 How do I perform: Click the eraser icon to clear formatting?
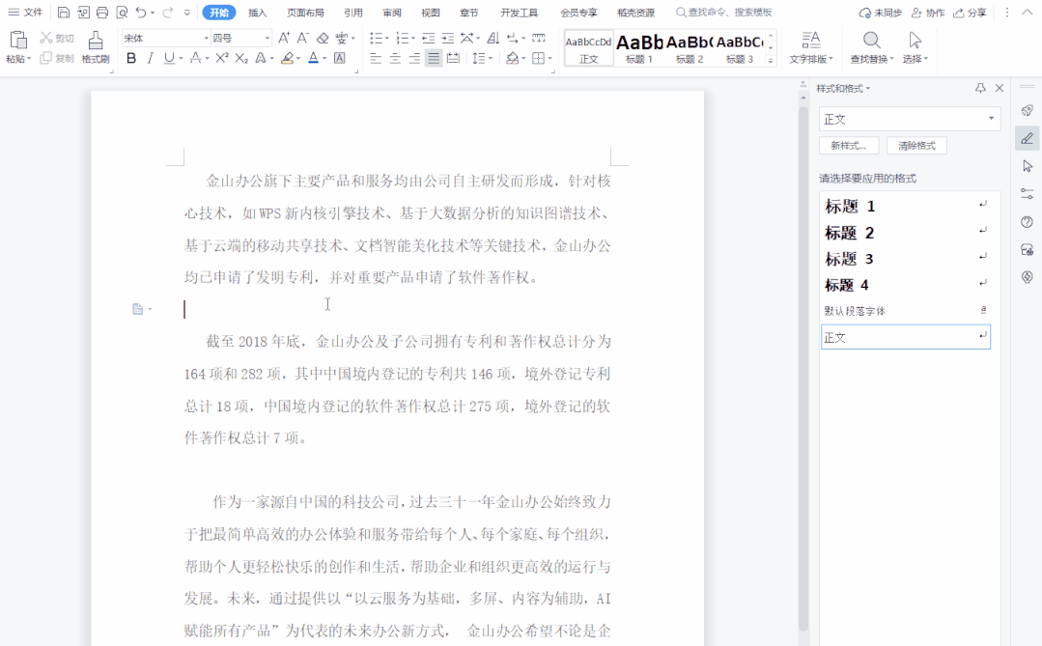click(x=323, y=38)
